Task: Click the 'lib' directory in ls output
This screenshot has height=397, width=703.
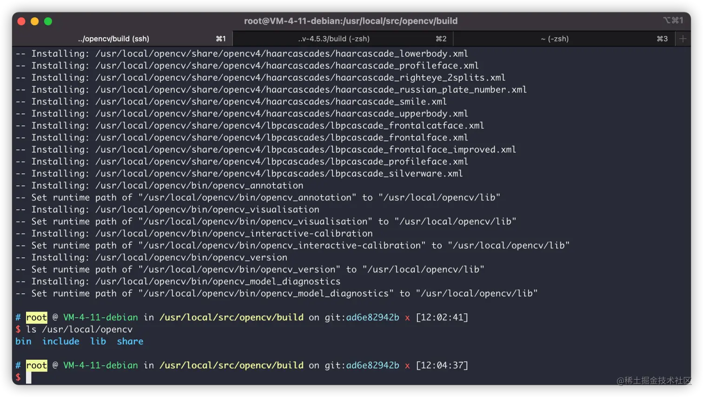Action: pyautogui.click(x=98, y=341)
